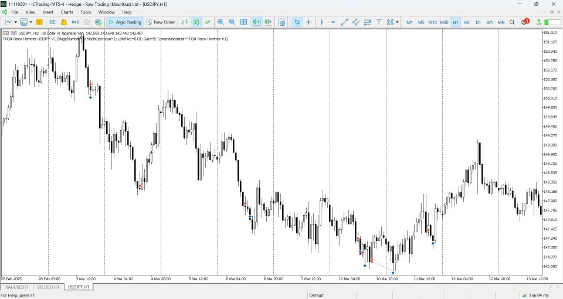The height and width of the screenshot is (299, 563).
Task: Select the Fibonacci retracement tool
Action: [x=367, y=22]
